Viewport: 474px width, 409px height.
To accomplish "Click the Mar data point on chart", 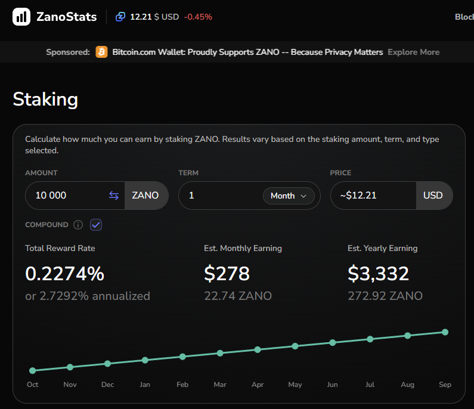I will pyautogui.click(x=220, y=353).
